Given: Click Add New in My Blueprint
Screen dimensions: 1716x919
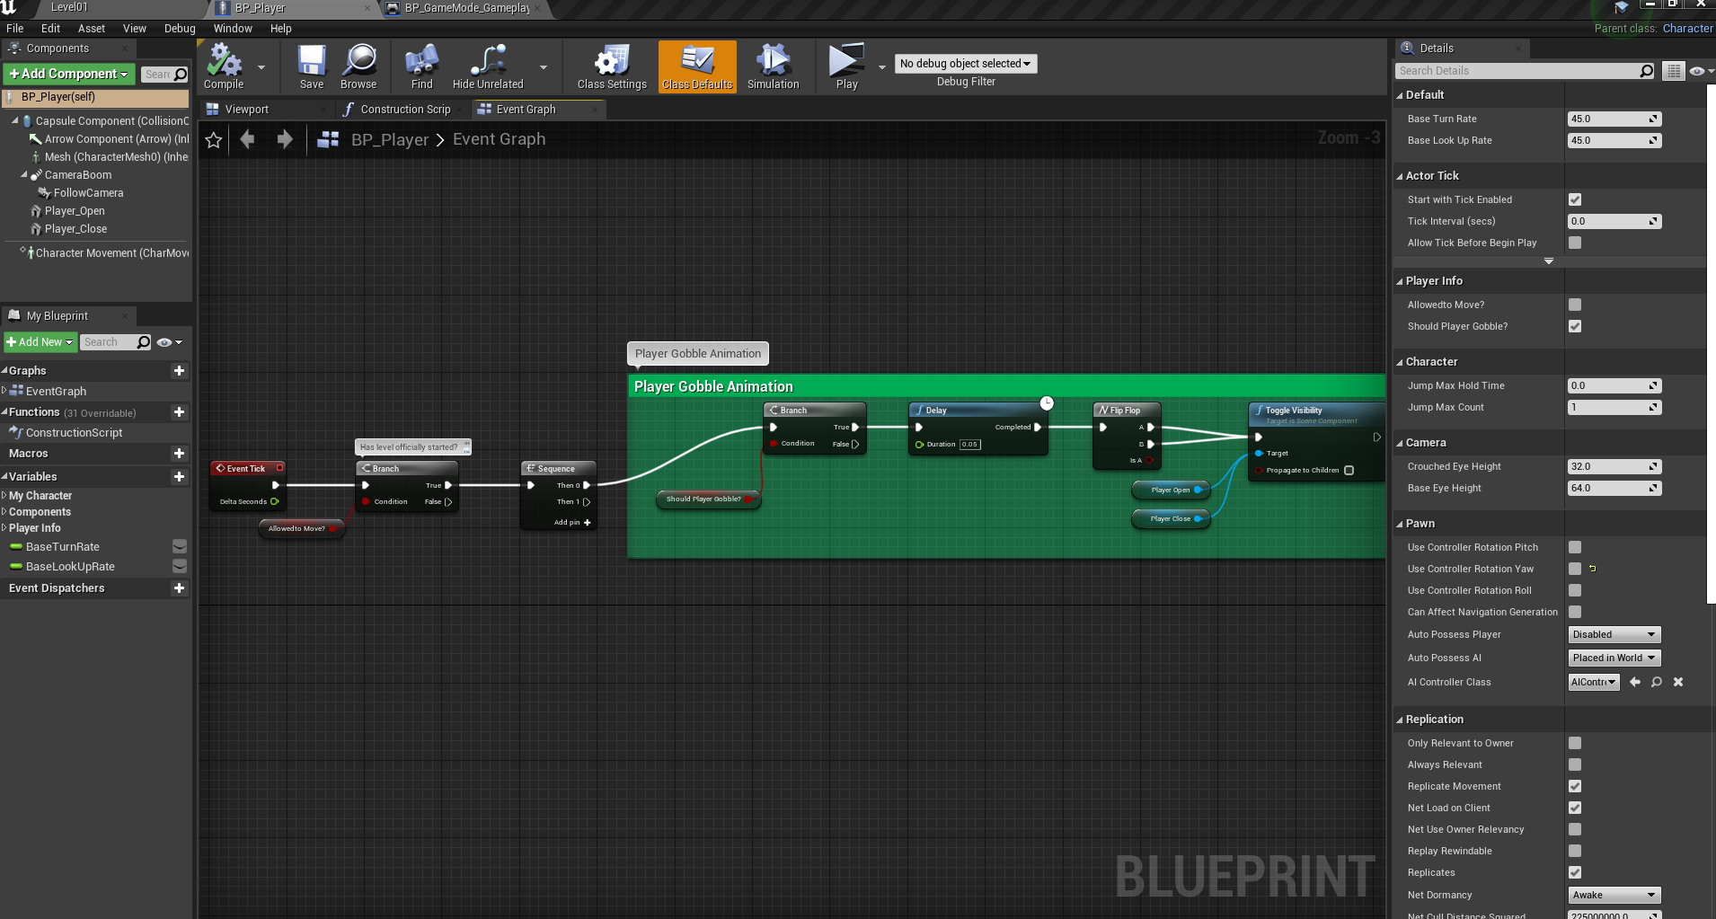Looking at the screenshot, I should [40, 342].
